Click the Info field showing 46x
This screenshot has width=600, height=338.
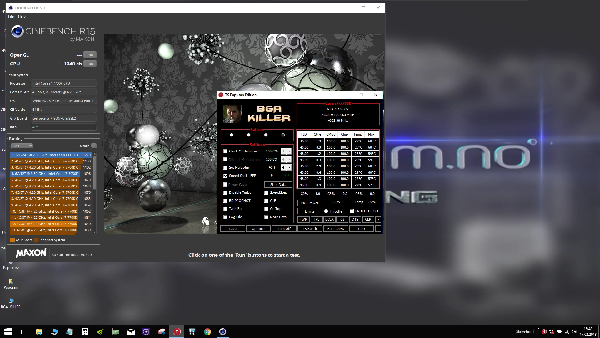click(64, 127)
